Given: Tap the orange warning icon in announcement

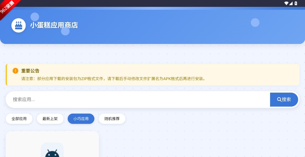Looking at the screenshot, I should tap(15, 71).
